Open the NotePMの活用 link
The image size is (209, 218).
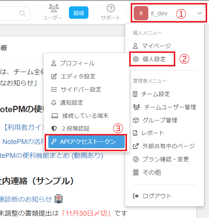tap(23, 142)
